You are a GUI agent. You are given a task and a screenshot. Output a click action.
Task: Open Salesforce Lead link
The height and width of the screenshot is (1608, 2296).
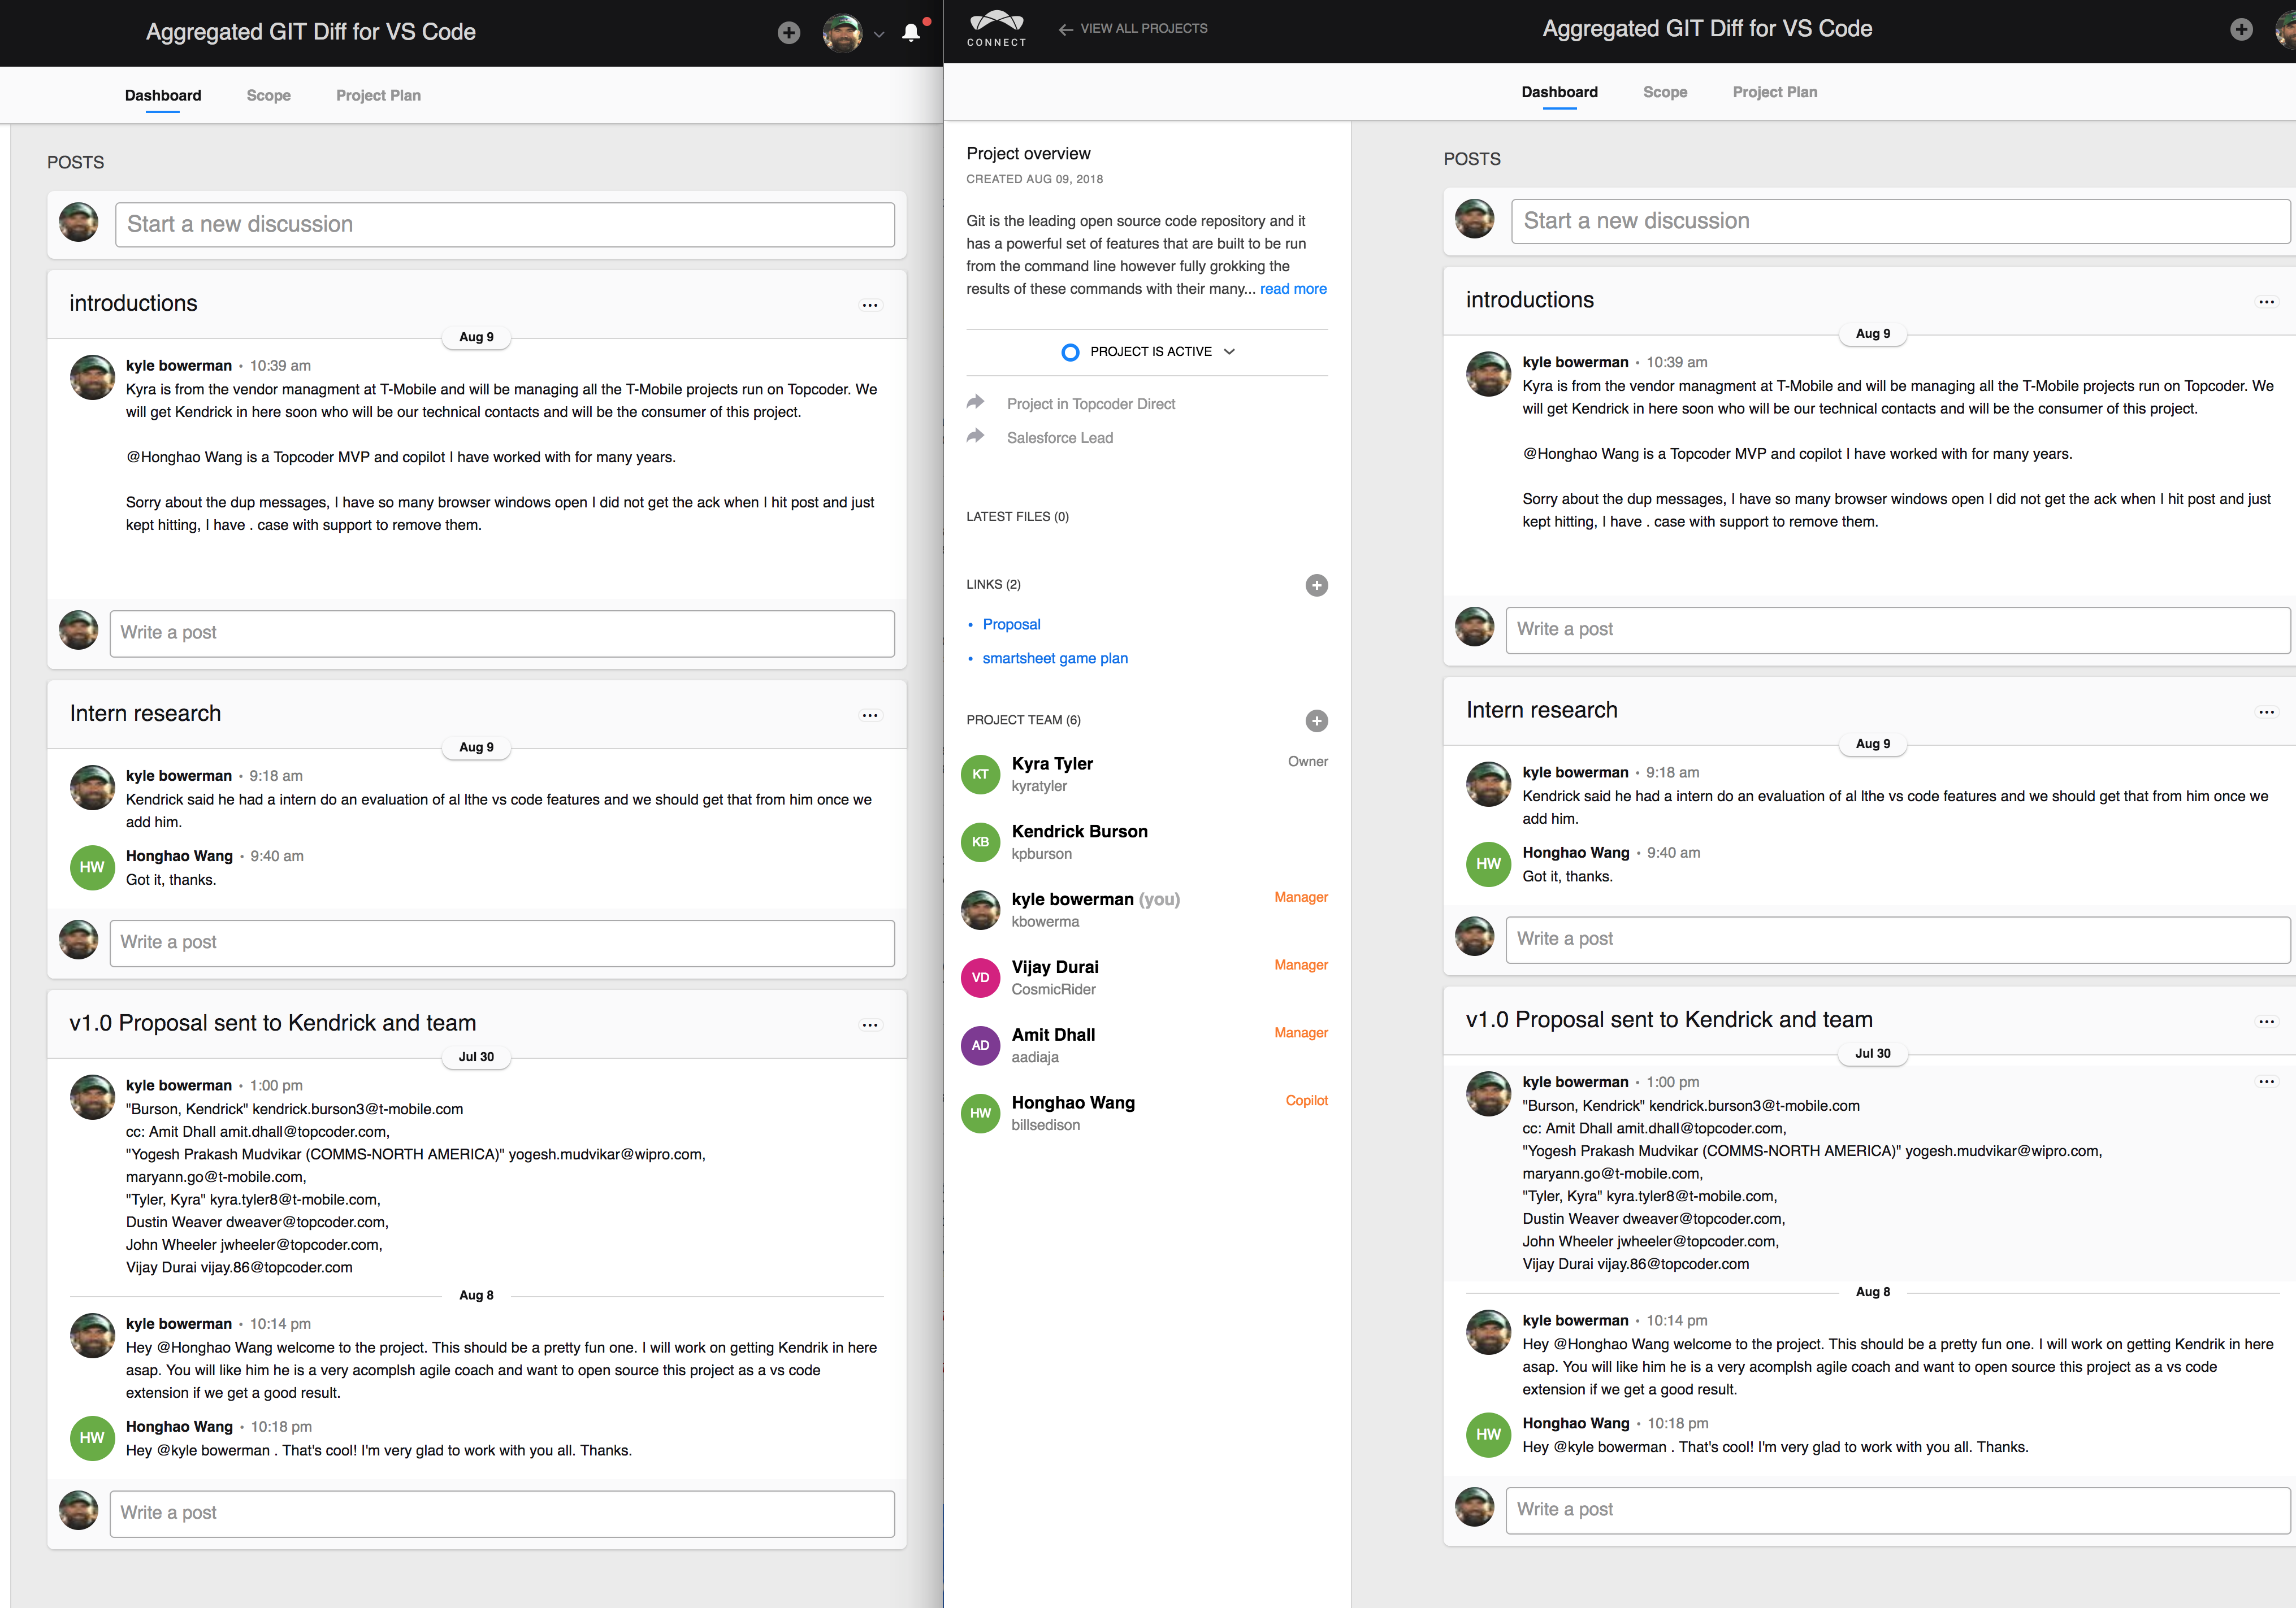point(1060,438)
